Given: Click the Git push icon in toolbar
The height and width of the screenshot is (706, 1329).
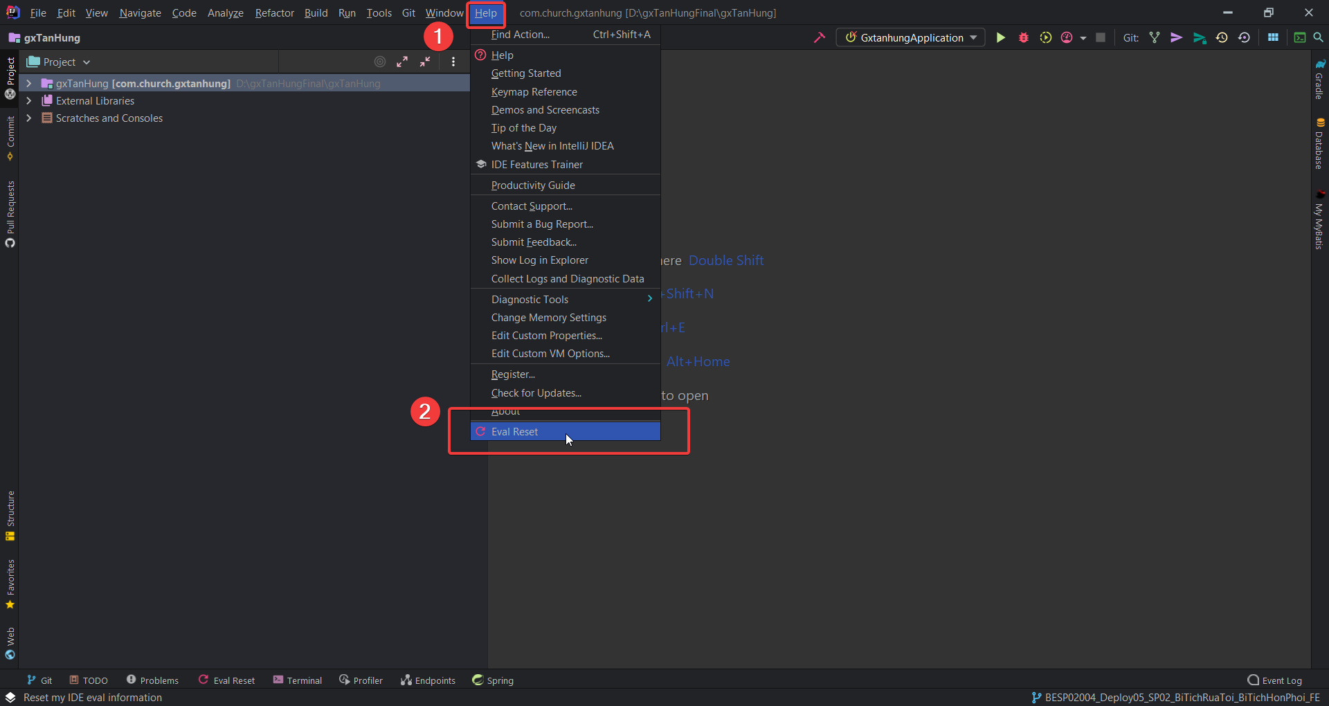Looking at the screenshot, I should (1200, 38).
